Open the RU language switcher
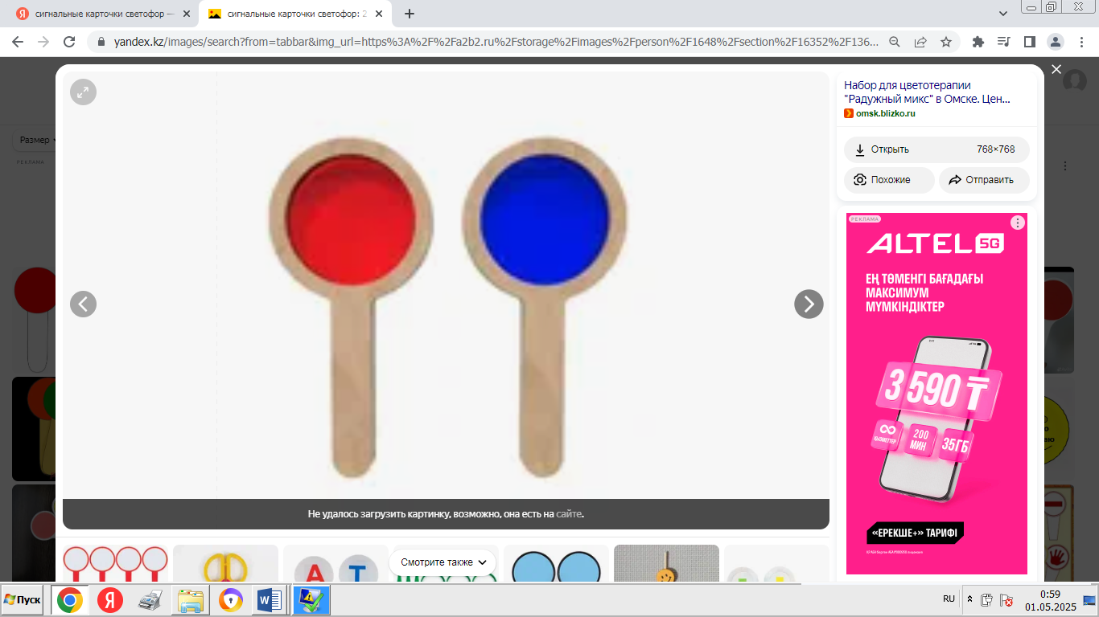1099x617 pixels. point(949,599)
